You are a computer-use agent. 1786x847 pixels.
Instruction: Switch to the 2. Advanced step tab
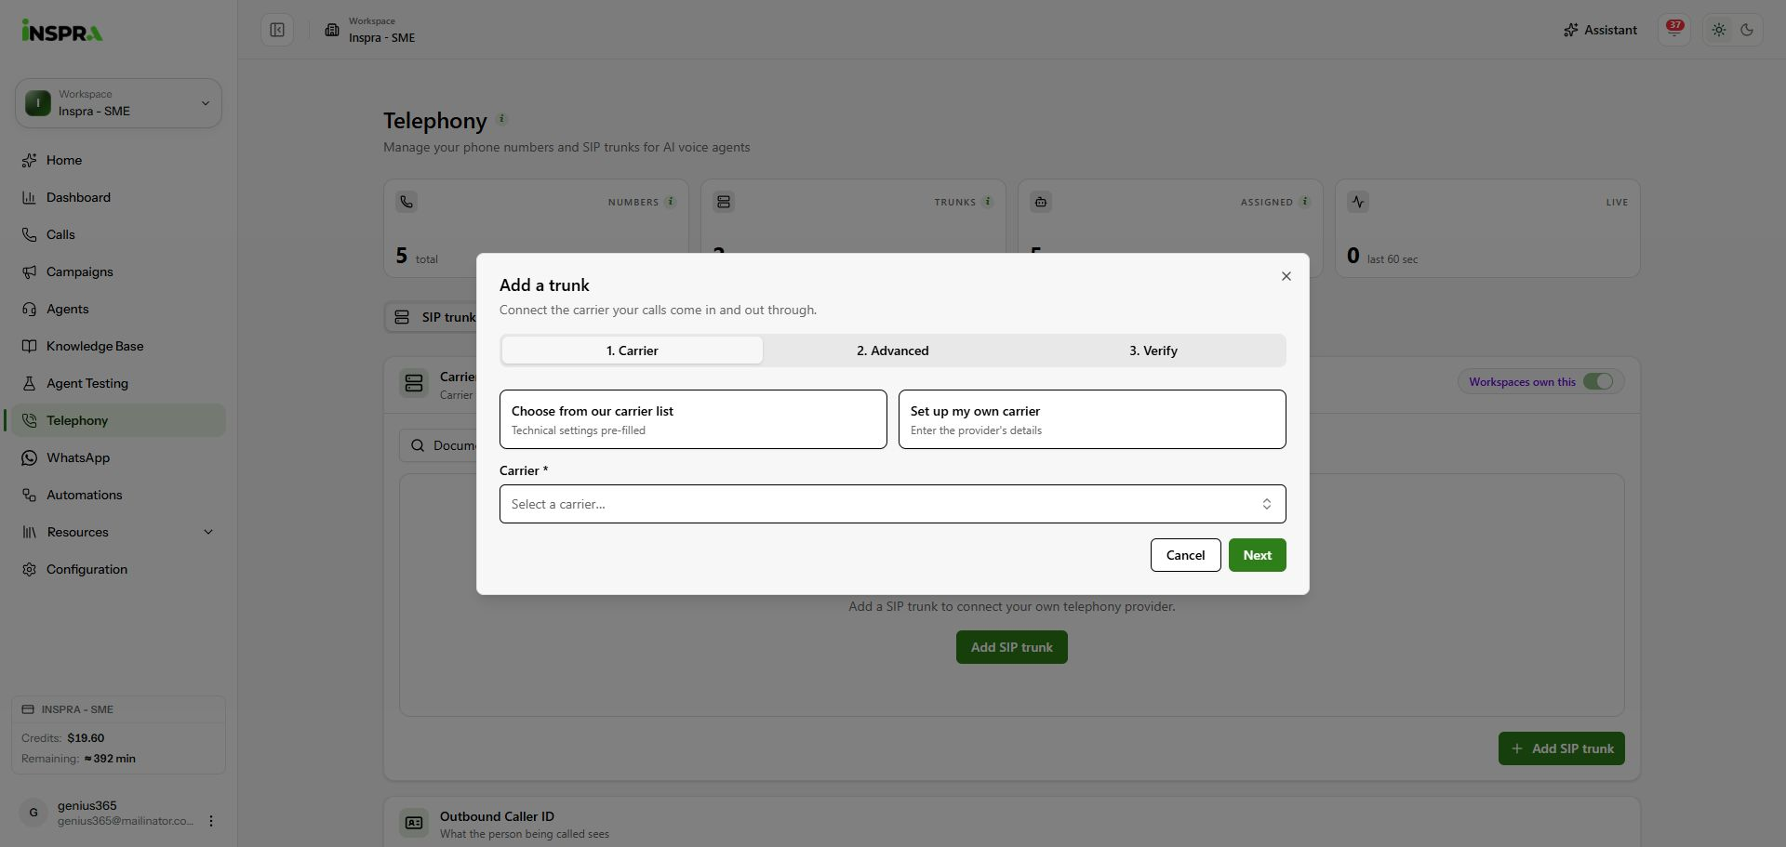(893, 351)
